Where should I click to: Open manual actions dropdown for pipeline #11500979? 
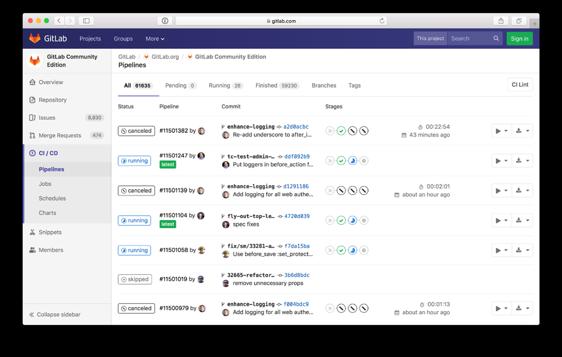point(501,308)
